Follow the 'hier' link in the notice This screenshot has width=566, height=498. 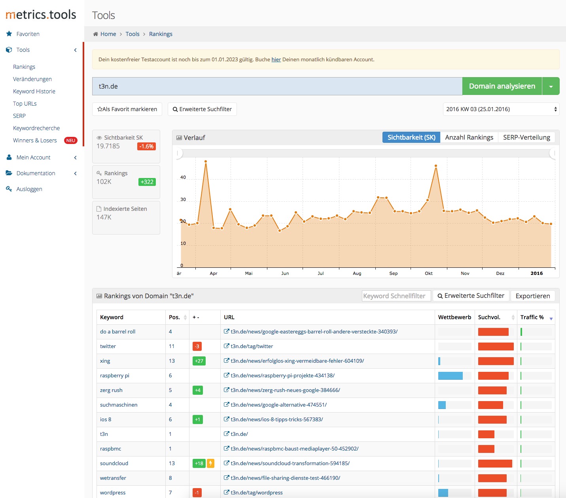[276, 59]
